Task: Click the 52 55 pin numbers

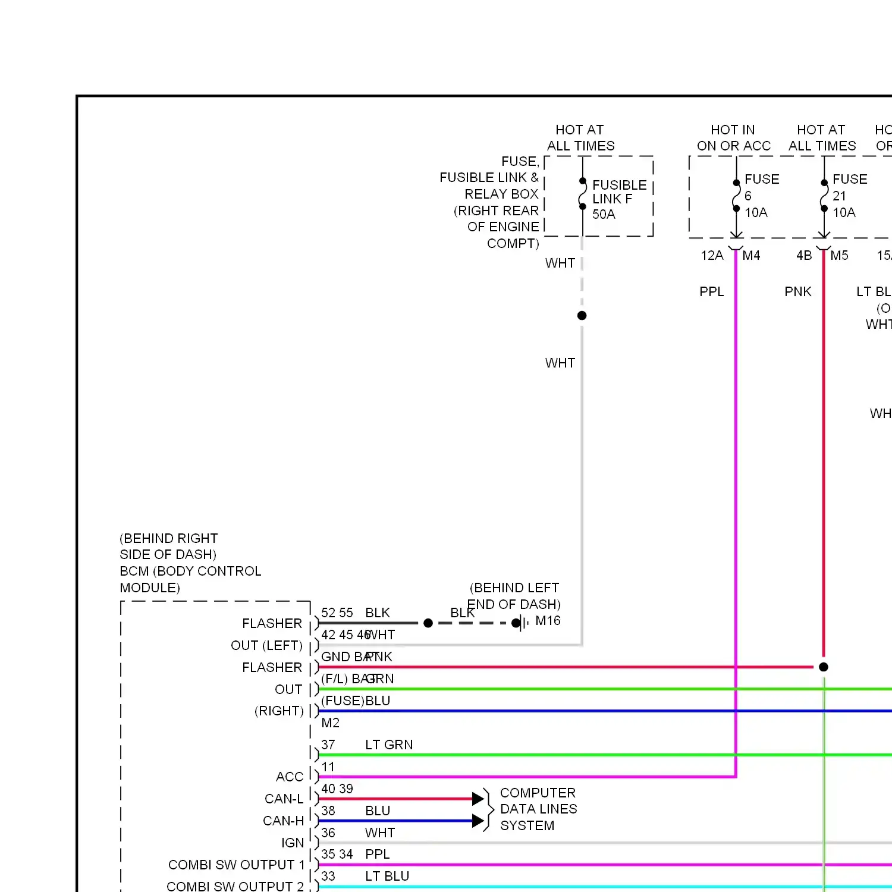Action: 337,613
